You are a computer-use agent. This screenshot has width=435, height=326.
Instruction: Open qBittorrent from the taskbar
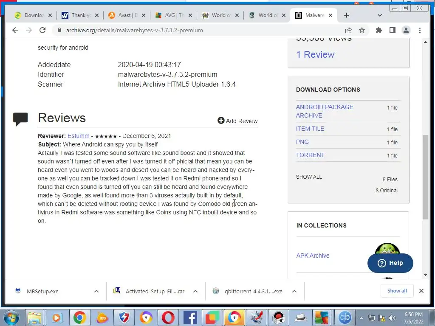[345, 318]
